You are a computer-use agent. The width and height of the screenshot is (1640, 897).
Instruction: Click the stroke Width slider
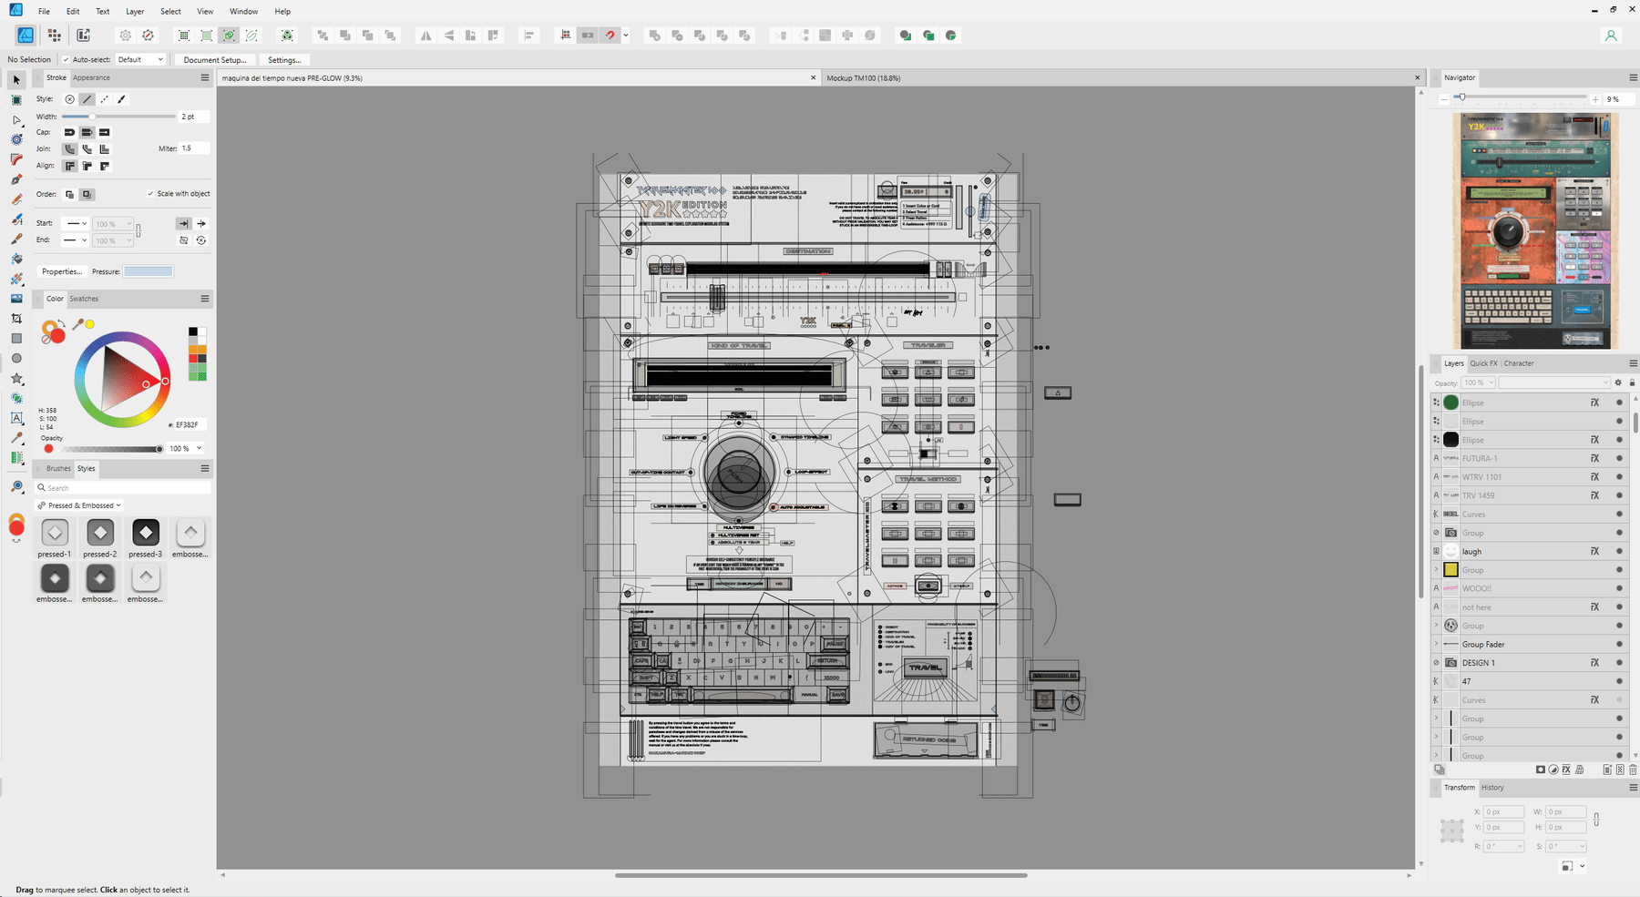(118, 117)
